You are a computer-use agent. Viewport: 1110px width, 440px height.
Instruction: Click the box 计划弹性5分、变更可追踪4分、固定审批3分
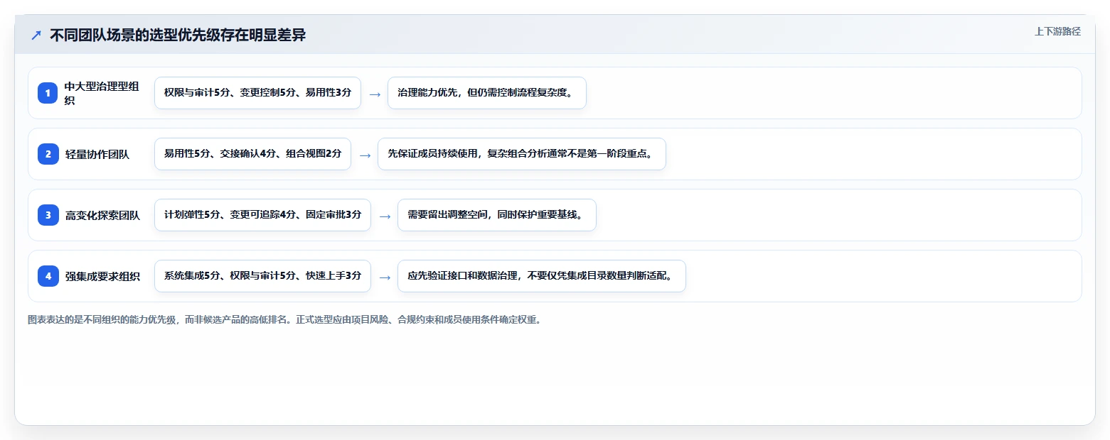click(x=262, y=215)
